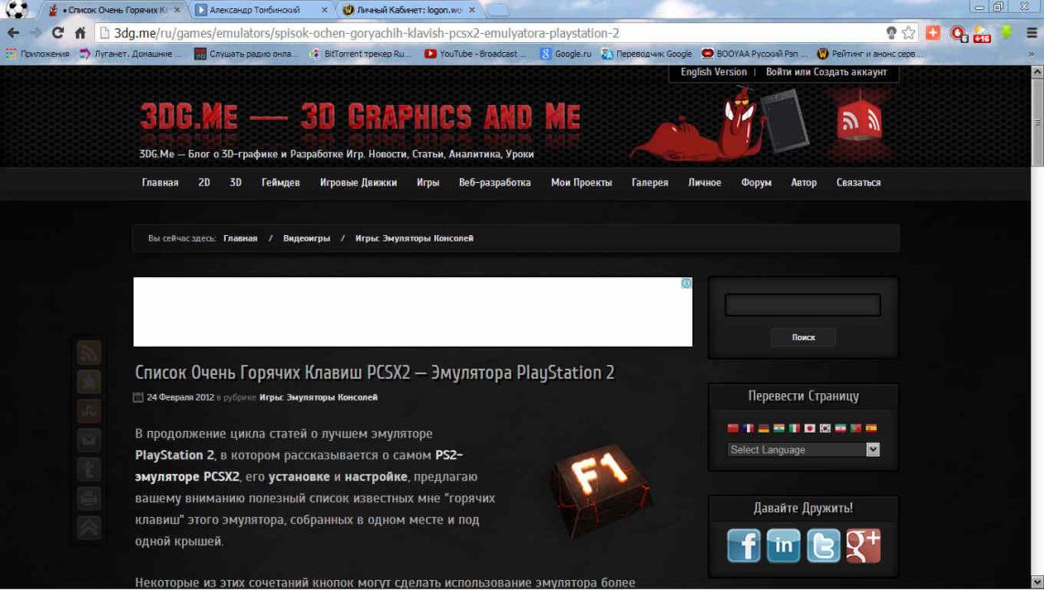Click the LinkedIn icon in sidebar
Image resolution: width=1044 pixels, height=590 pixels.
783,546
